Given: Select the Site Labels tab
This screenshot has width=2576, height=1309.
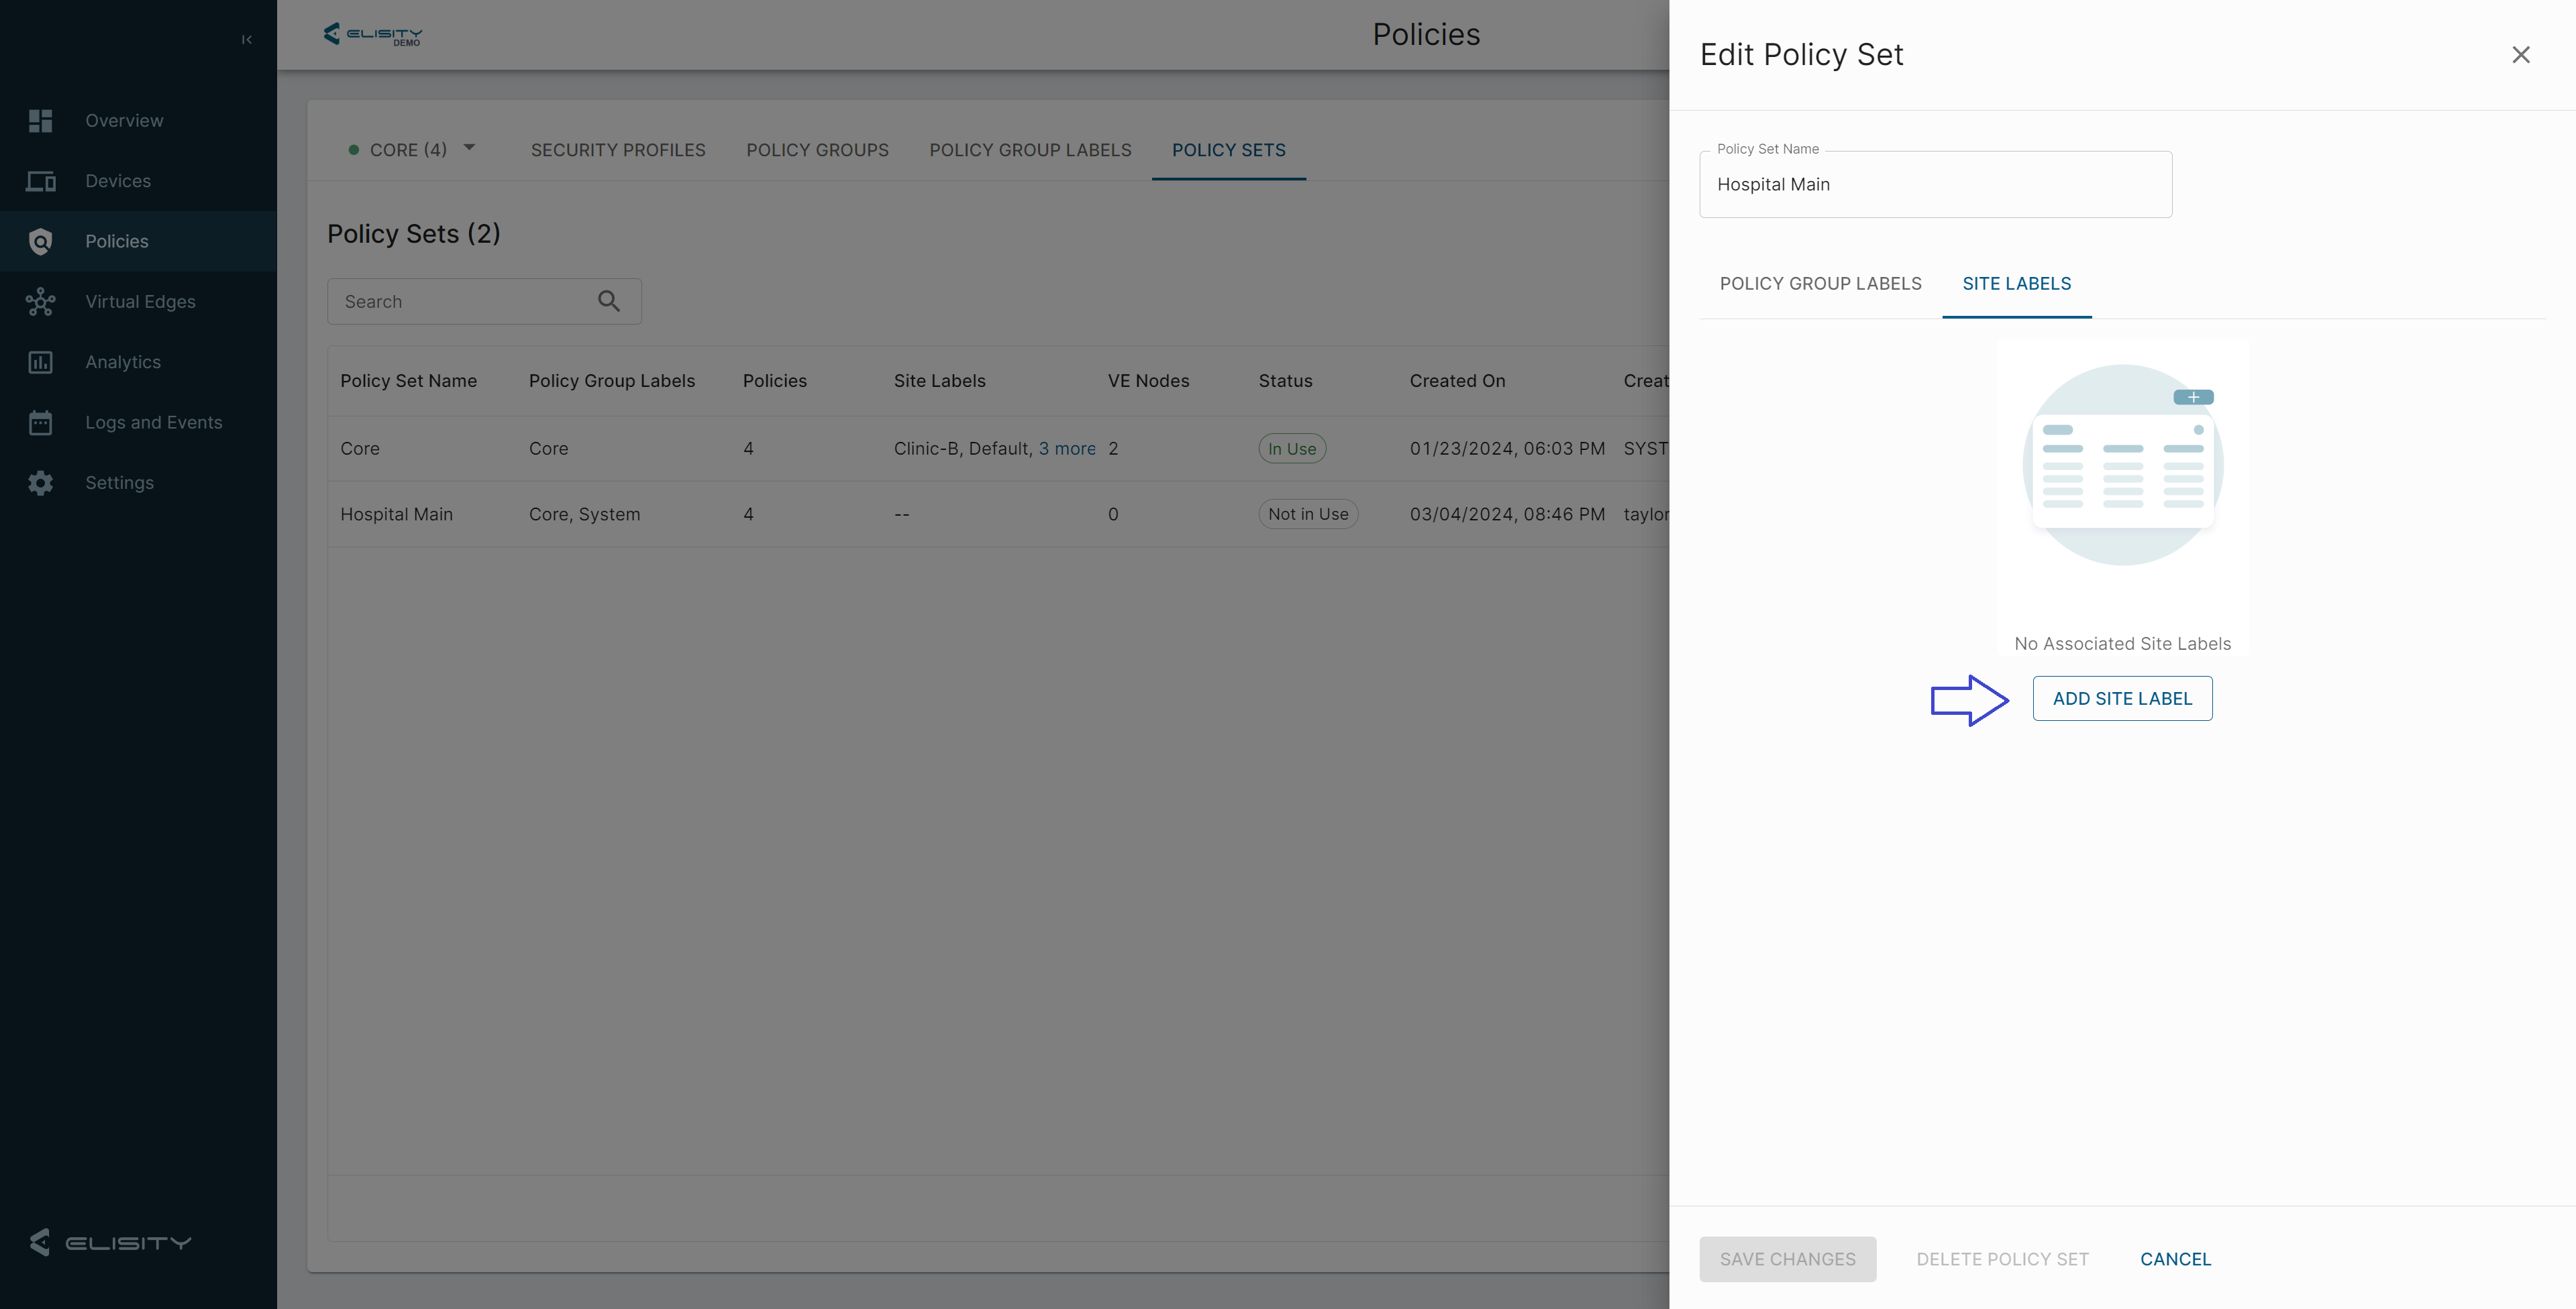Looking at the screenshot, I should point(2016,284).
